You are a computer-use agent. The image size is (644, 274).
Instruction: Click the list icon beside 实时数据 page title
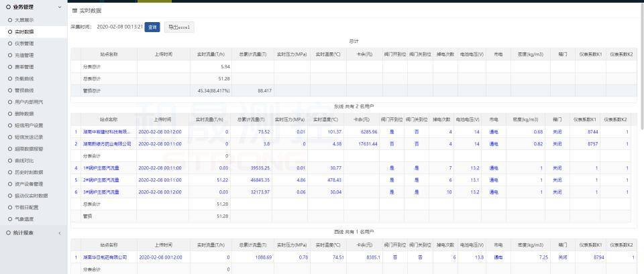(x=74, y=11)
